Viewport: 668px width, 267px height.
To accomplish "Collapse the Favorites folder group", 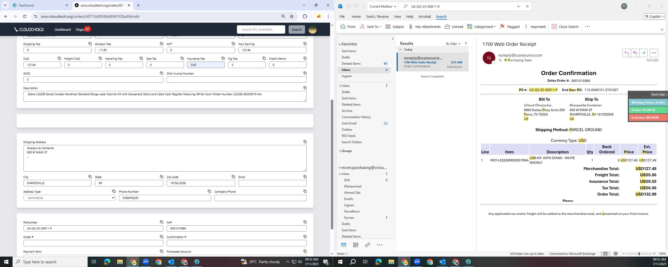I will click(340, 44).
